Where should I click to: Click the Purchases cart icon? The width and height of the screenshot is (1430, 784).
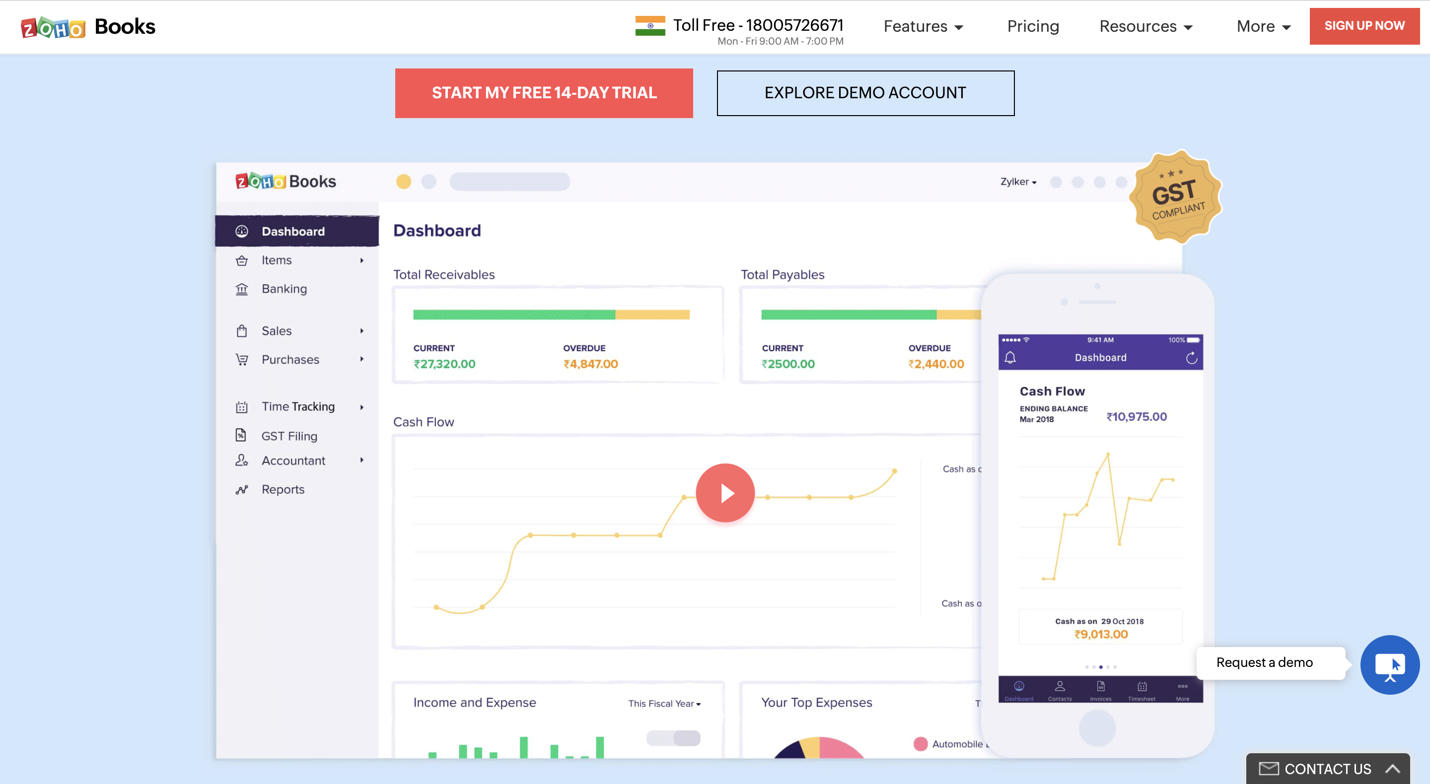pyautogui.click(x=241, y=360)
